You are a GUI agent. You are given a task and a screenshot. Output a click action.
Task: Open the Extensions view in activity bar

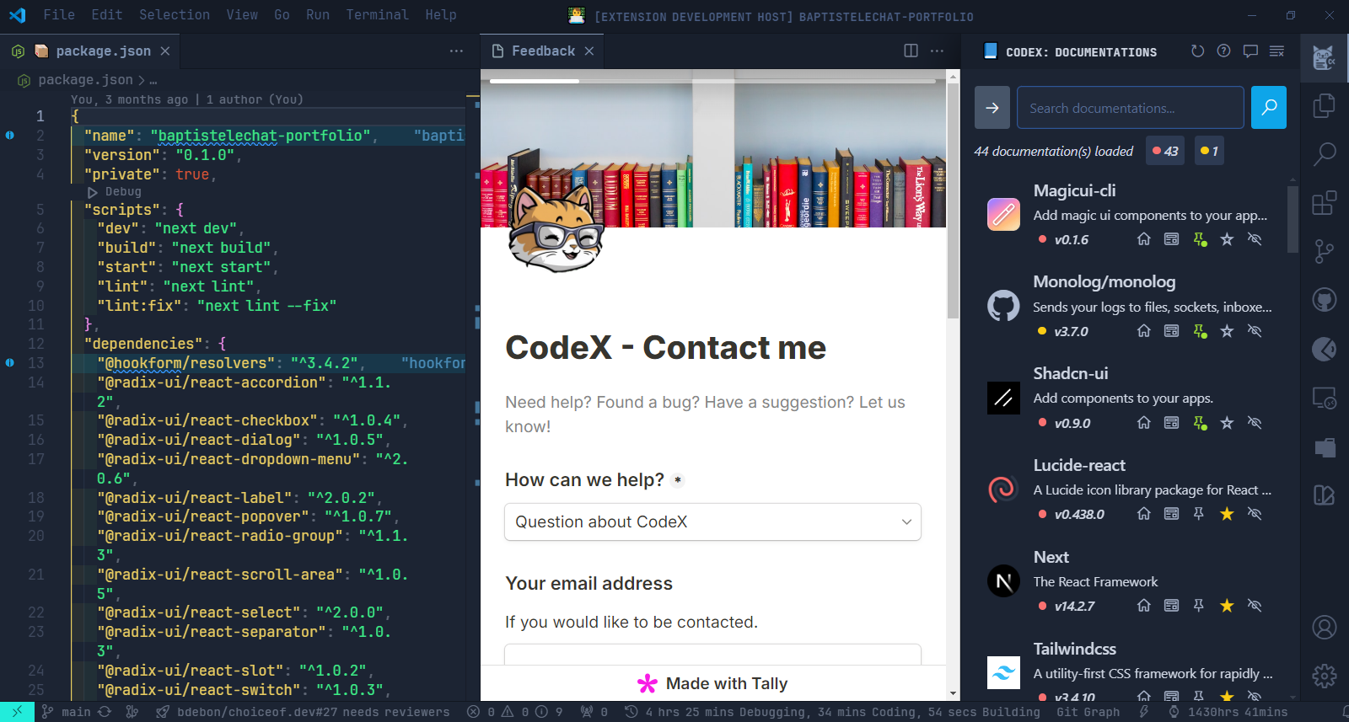(x=1324, y=203)
